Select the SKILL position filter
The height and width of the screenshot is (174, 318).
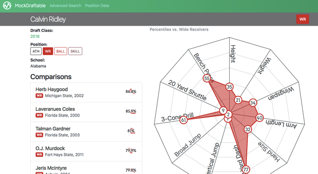[x=75, y=51]
